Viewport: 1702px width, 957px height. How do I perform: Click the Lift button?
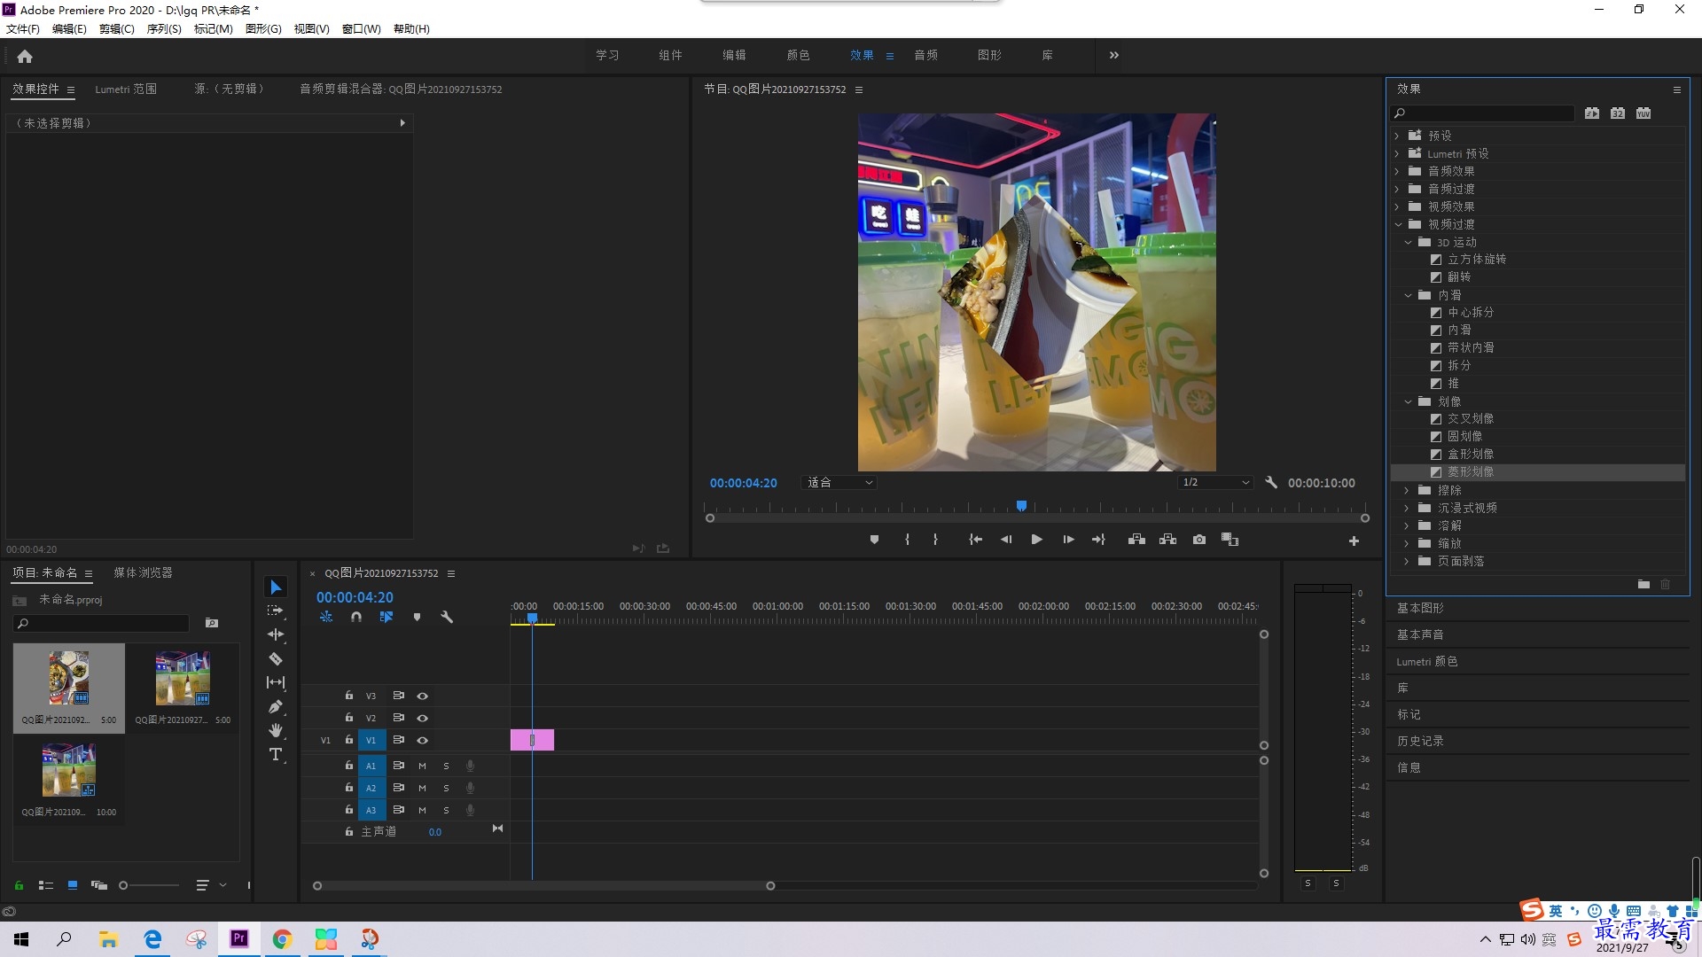(1136, 540)
